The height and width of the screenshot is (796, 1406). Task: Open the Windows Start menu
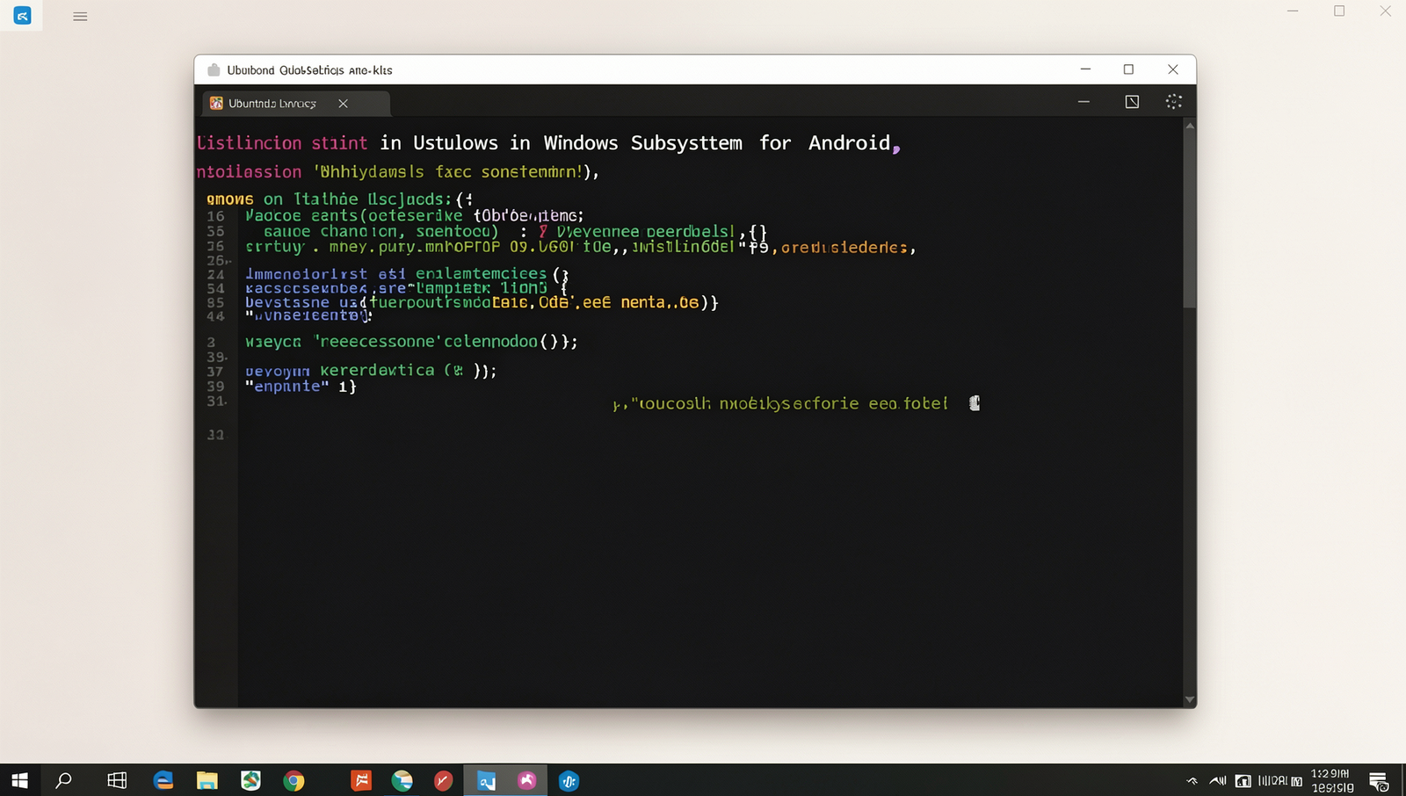click(x=19, y=780)
